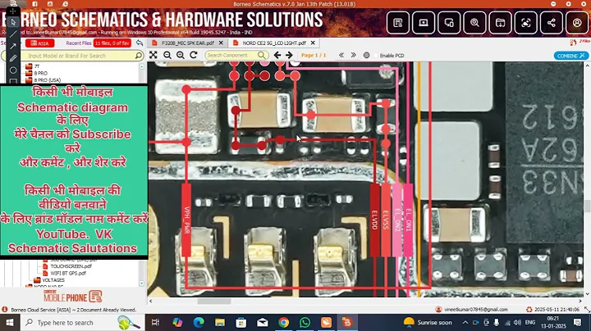Click the grey round indicator button
The width and height of the screenshot is (591, 331).
[366, 55]
